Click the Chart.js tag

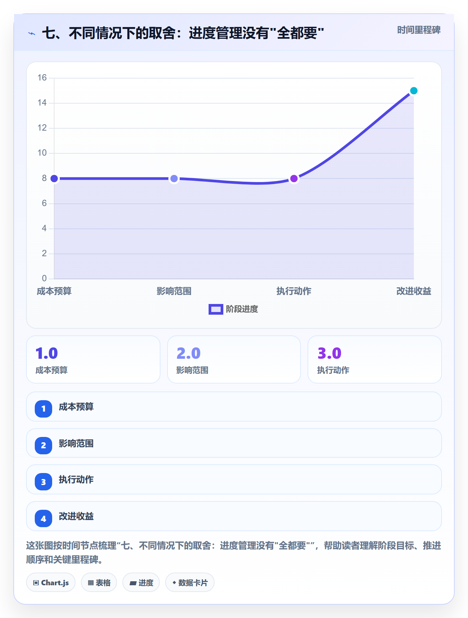51,583
